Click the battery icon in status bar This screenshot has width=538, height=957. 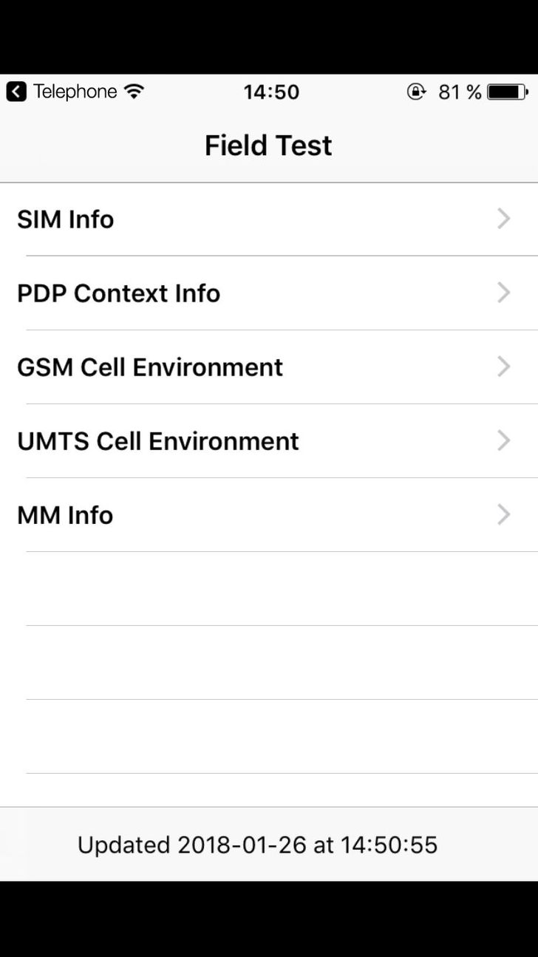(x=507, y=92)
